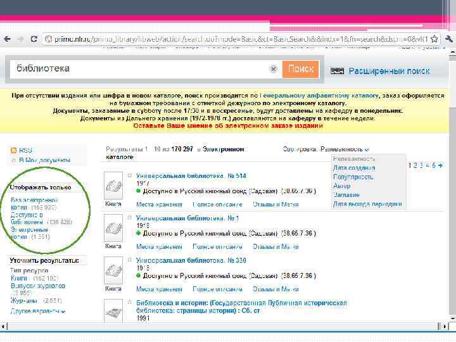The width and height of the screenshot is (456, 342).
Task: Click the orange RSS feed icon
Action: (x=13, y=150)
